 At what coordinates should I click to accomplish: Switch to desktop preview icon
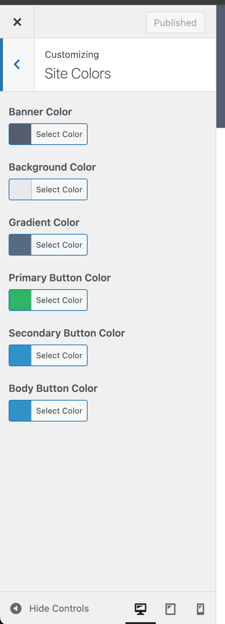141,609
